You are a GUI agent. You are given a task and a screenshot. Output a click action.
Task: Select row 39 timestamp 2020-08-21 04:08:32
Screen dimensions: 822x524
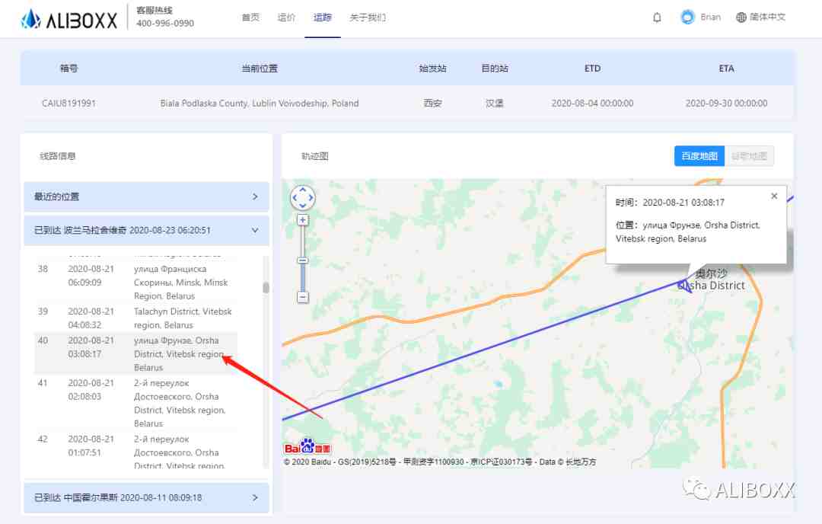(x=91, y=318)
